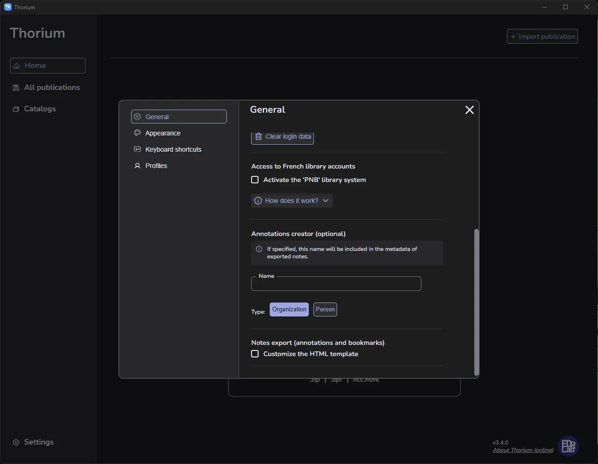
Task: Click the info icon in the annotations notice
Action: pyautogui.click(x=259, y=249)
